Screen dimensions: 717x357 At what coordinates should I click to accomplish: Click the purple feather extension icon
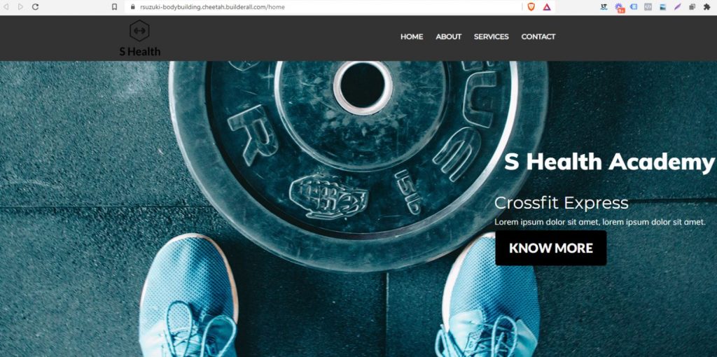677,7
